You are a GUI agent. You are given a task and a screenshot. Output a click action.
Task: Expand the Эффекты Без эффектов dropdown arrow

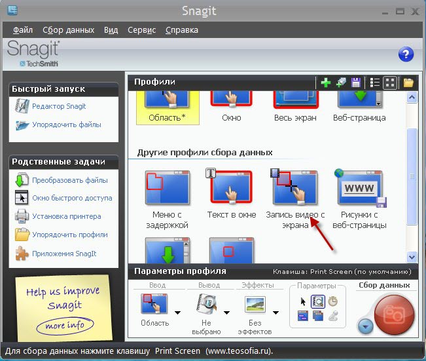(x=275, y=313)
